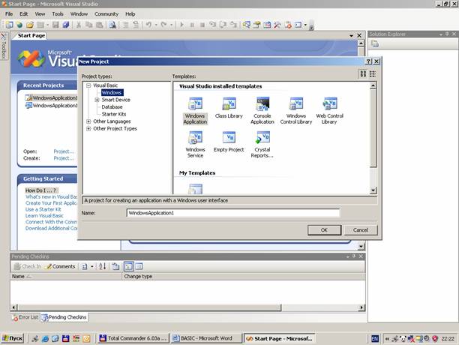Open Toolbox icon with crossed tools in toolbar

tap(277, 25)
